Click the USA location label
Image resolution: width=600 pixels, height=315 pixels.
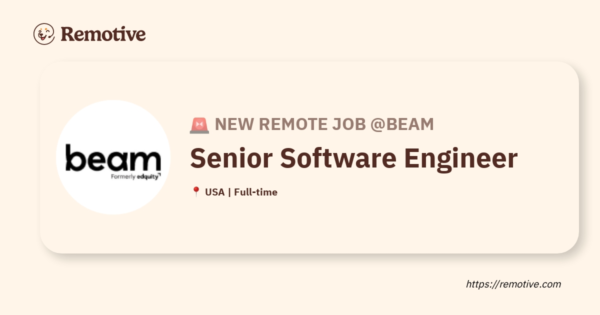point(214,192)
